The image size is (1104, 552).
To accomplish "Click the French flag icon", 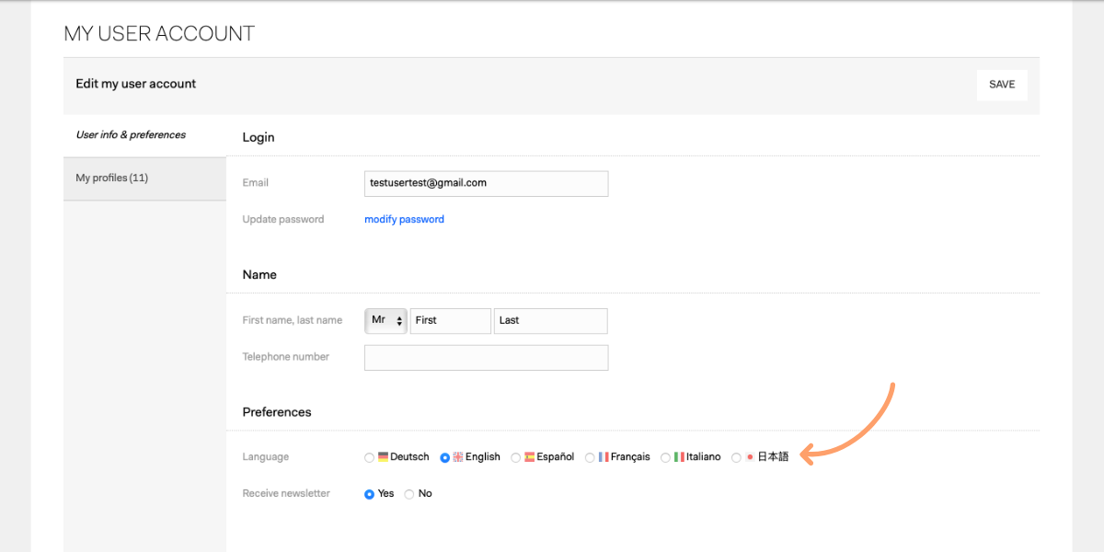I will [x=604, y=456].
